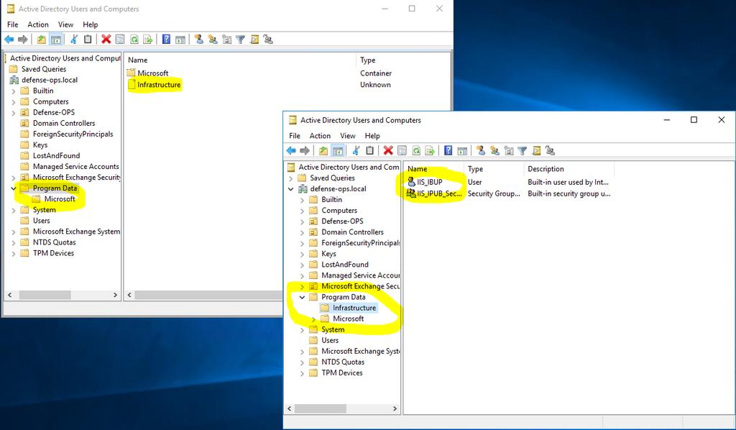Click the Filter funnel icon in the front window
736x430 pixels.
pos(523,151)
